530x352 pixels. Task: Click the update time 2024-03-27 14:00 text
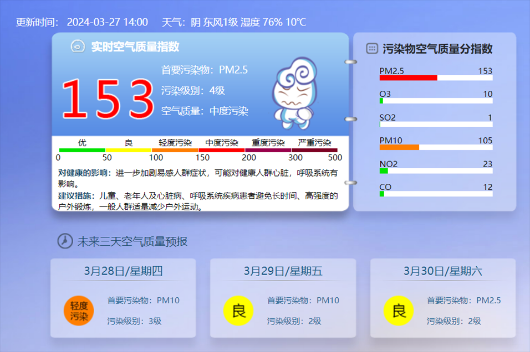[x=107, y=22]
